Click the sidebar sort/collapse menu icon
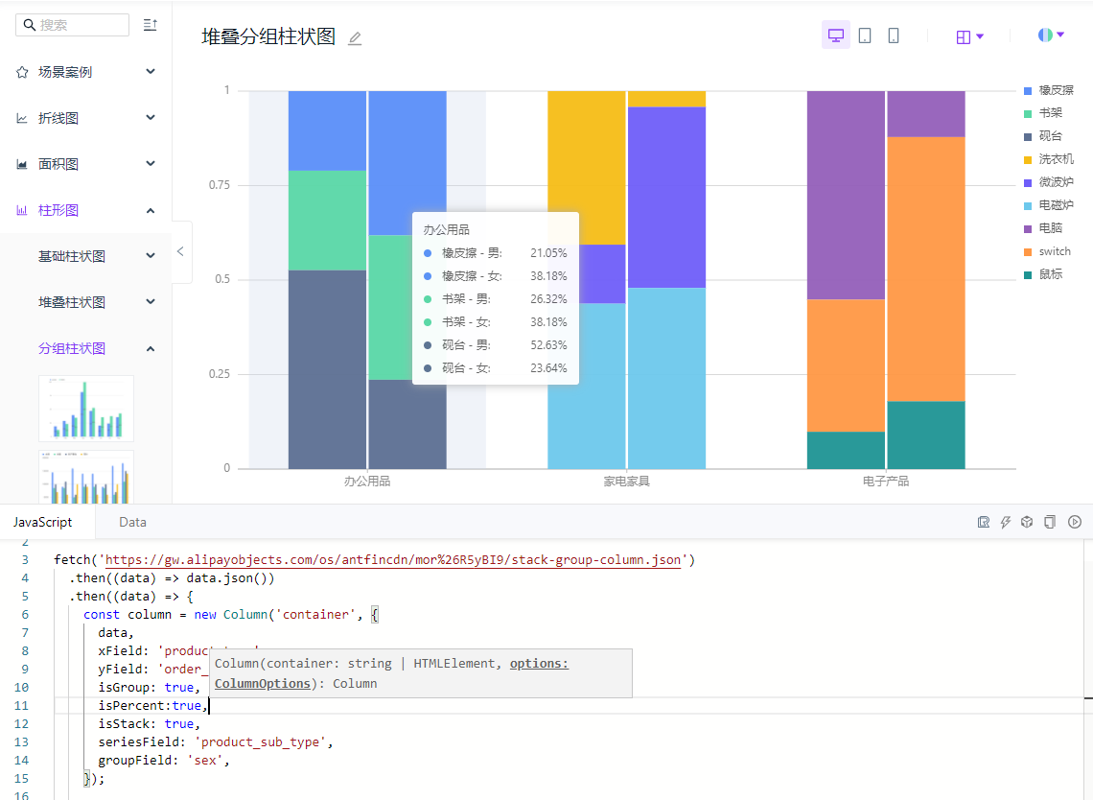The width and height of the screenshot is (1093, 800). point(150,25)
